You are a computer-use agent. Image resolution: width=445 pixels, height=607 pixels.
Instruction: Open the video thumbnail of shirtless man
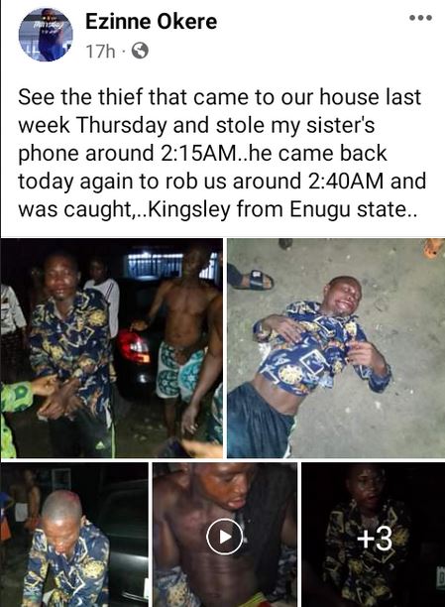225,535
